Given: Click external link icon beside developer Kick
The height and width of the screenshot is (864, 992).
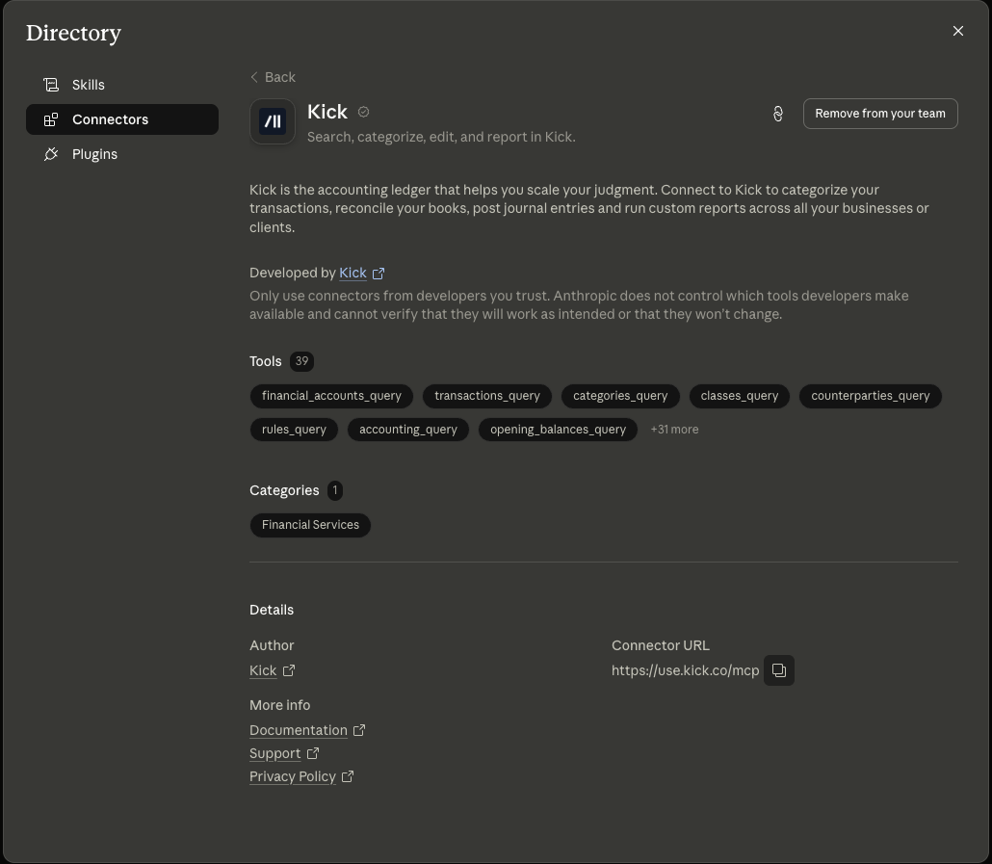Looking at the screenshot, I should pos(379,274).
